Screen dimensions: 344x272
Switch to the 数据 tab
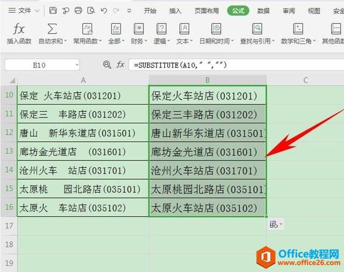click(263, 11)
